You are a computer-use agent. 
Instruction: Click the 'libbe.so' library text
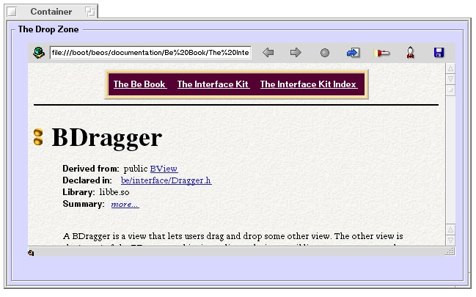click(114, 192)
